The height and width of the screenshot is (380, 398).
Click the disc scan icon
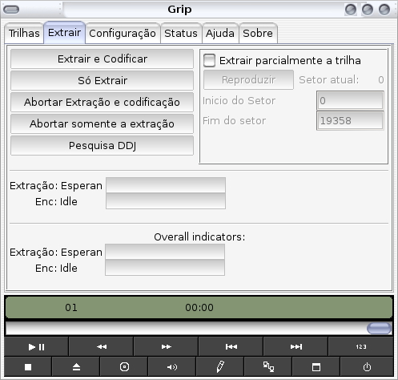pyautogui.click(x=124, y=366)
